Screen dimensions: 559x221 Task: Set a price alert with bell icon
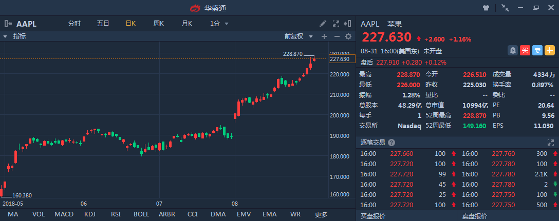coord(513,50)
